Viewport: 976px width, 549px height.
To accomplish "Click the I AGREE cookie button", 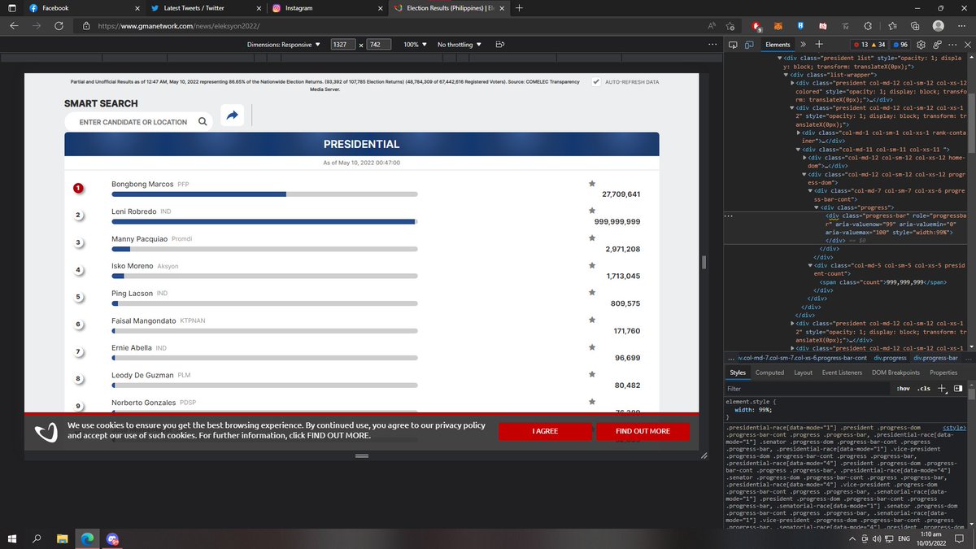I will (545, 431).
